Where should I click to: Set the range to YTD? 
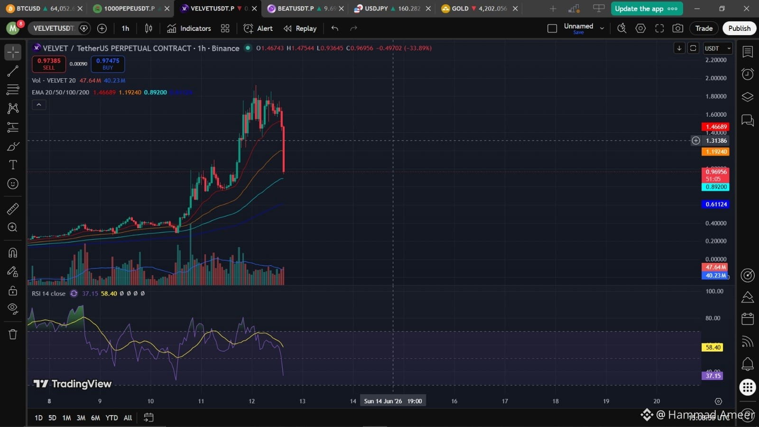coord(111,418)
